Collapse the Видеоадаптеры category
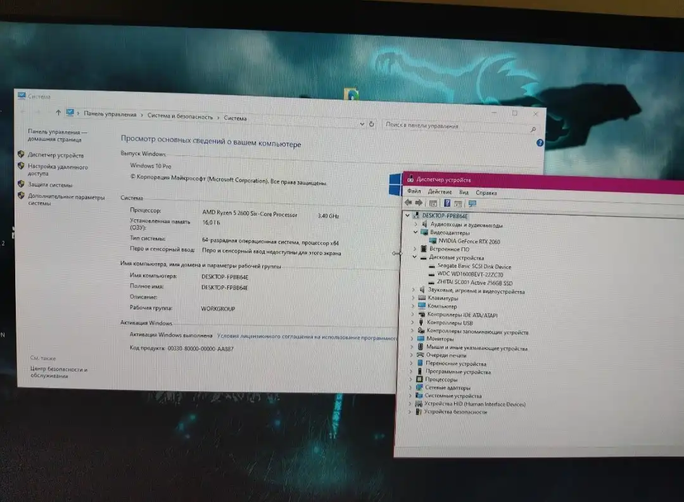The image size is (684, 502). click(415, 233)
